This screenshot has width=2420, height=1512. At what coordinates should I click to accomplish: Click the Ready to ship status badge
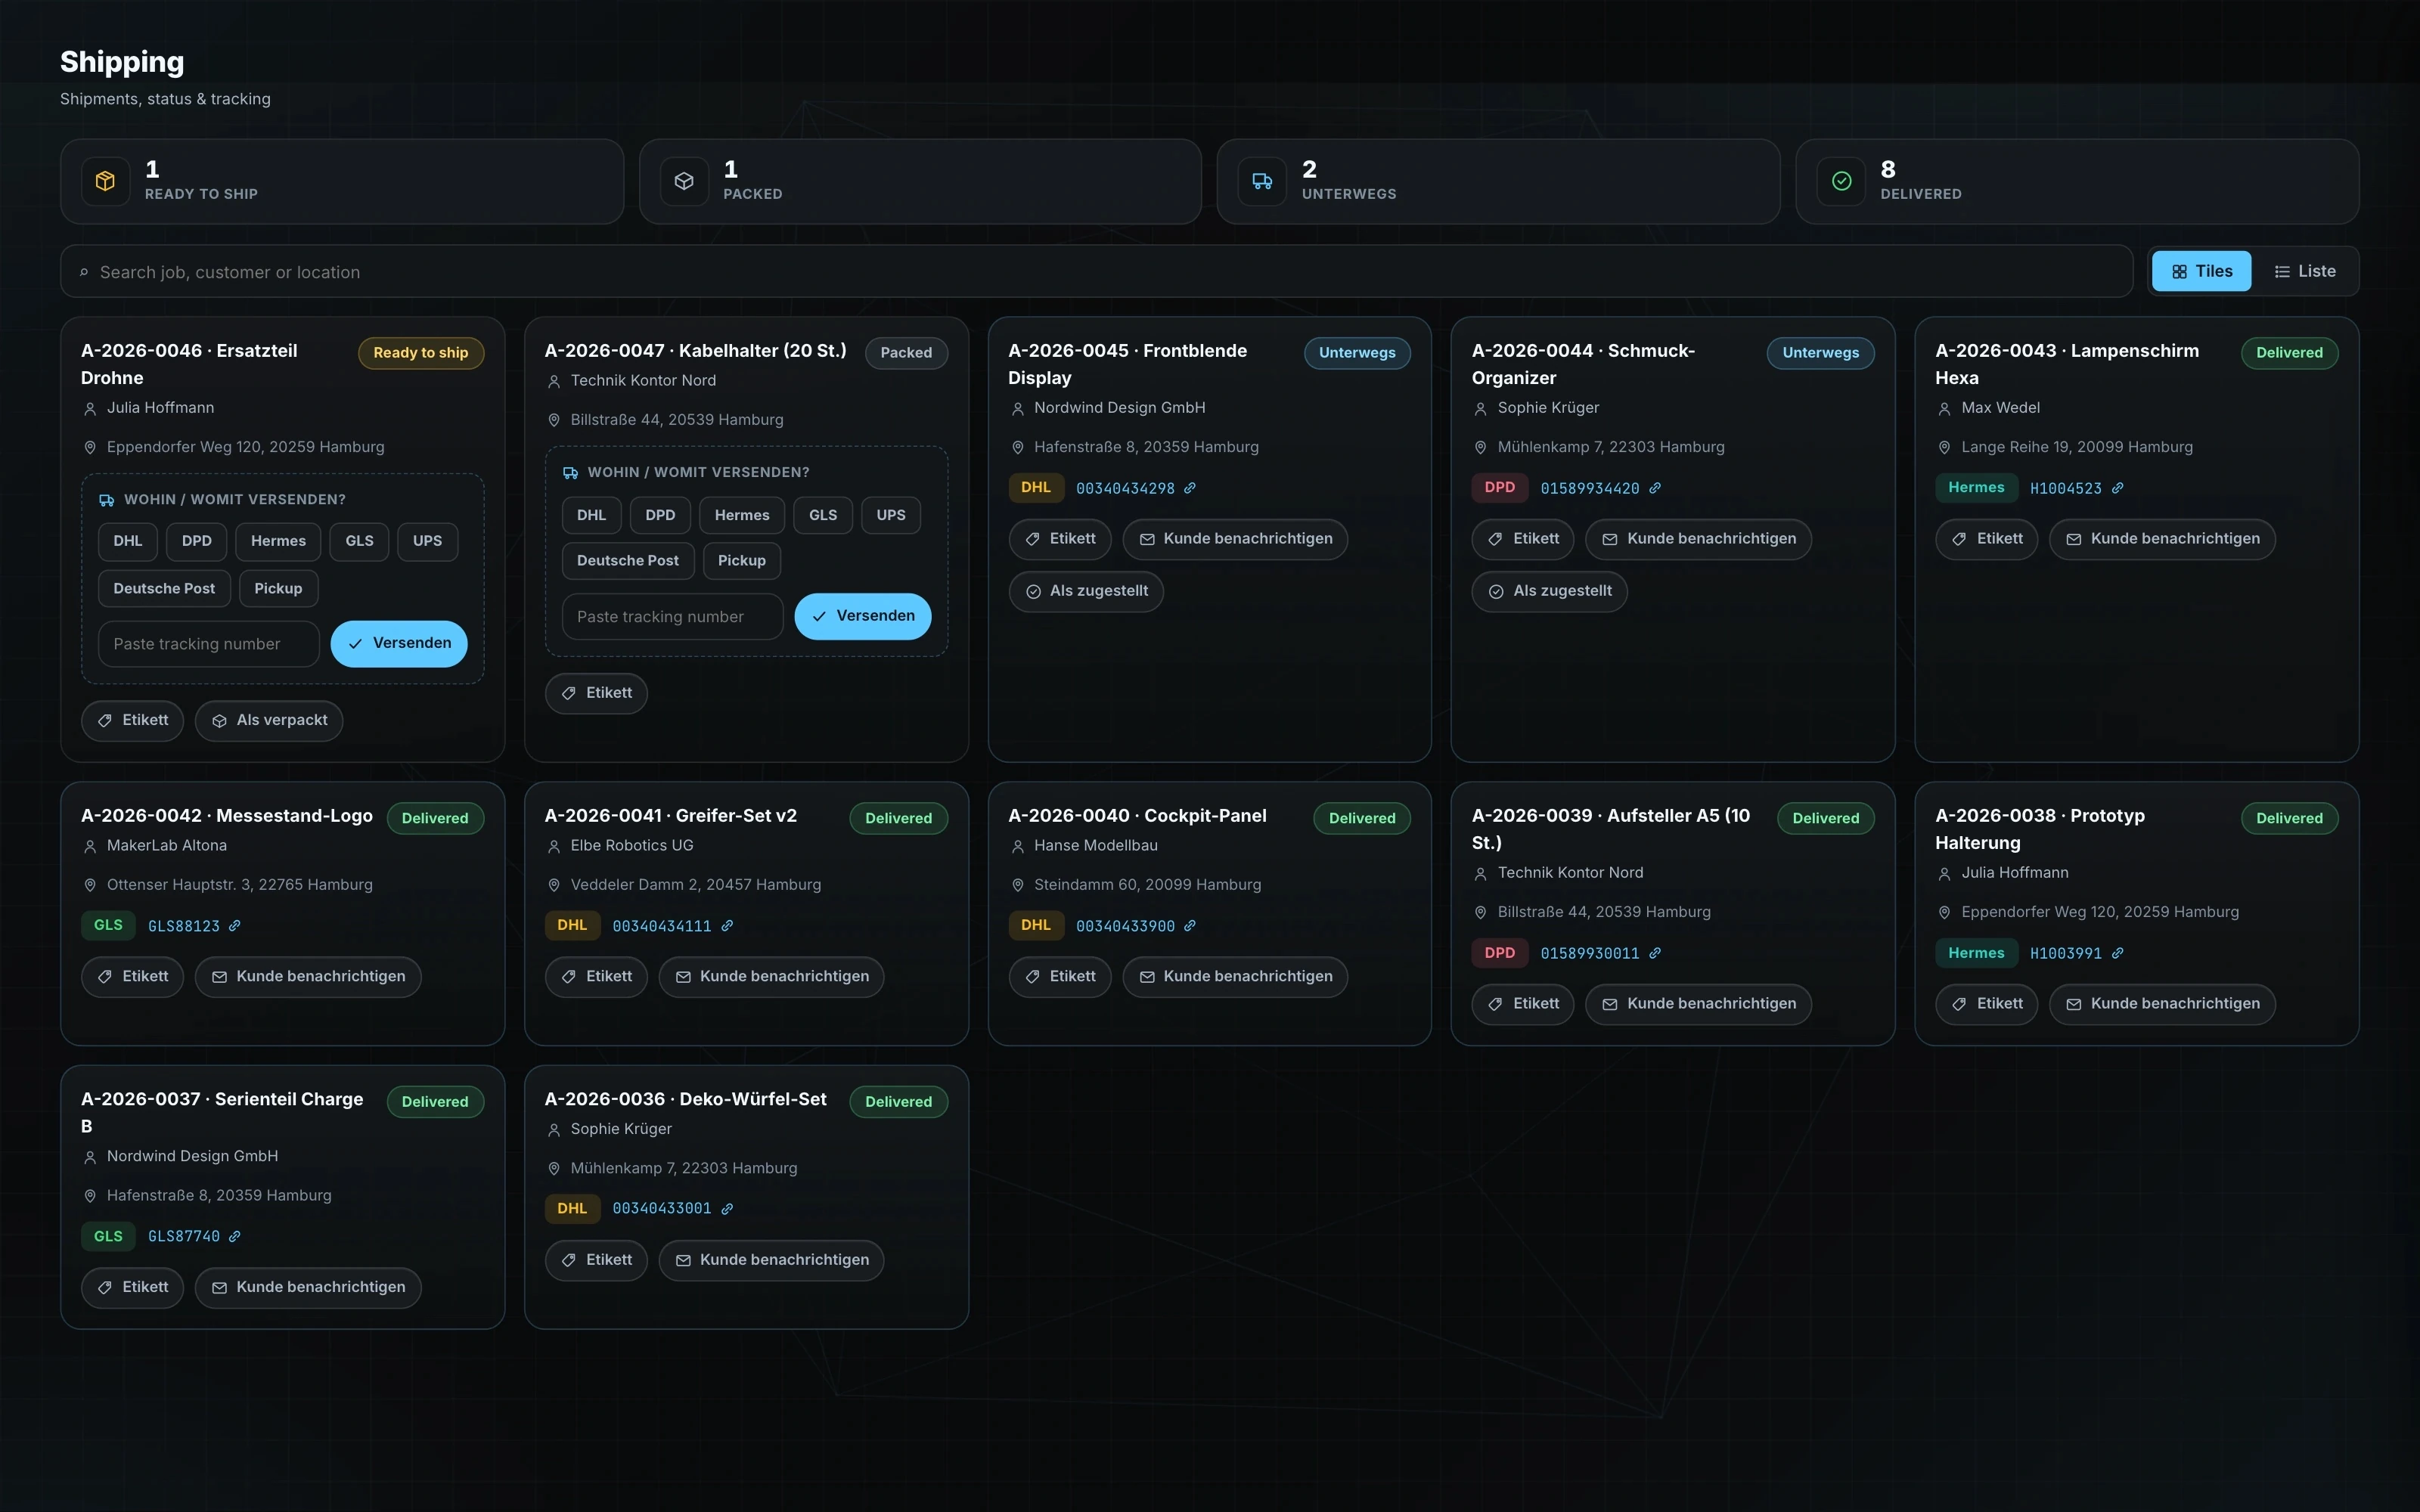click(421, 353)
